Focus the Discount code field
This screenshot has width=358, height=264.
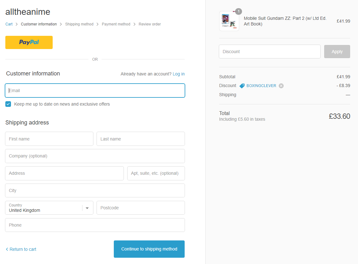coord(270,52)
